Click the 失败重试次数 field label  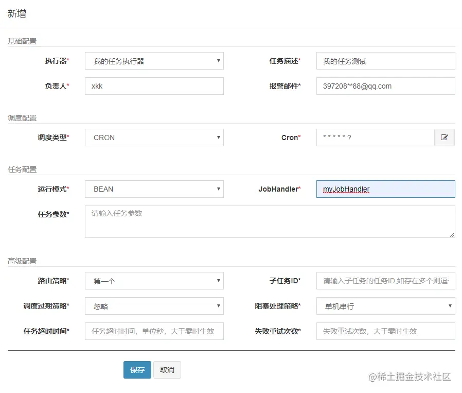click(277, 331)
